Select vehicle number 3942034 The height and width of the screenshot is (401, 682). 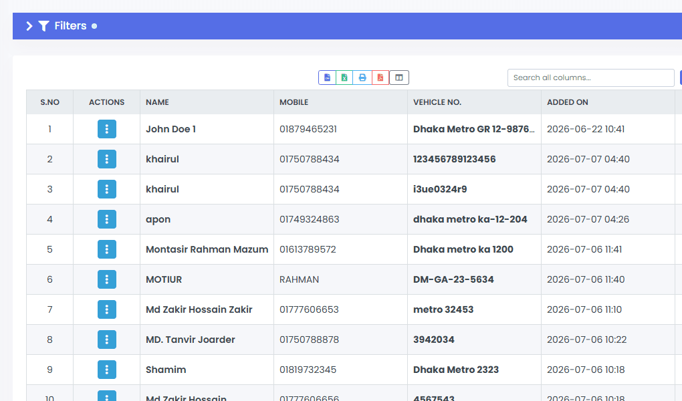(434, 340)
